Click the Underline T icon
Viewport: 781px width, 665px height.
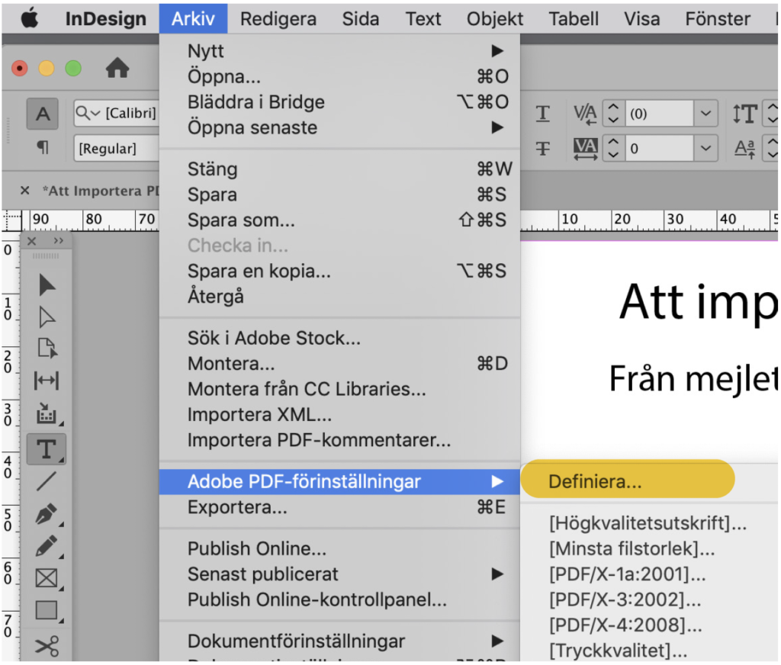coord(543,114)
